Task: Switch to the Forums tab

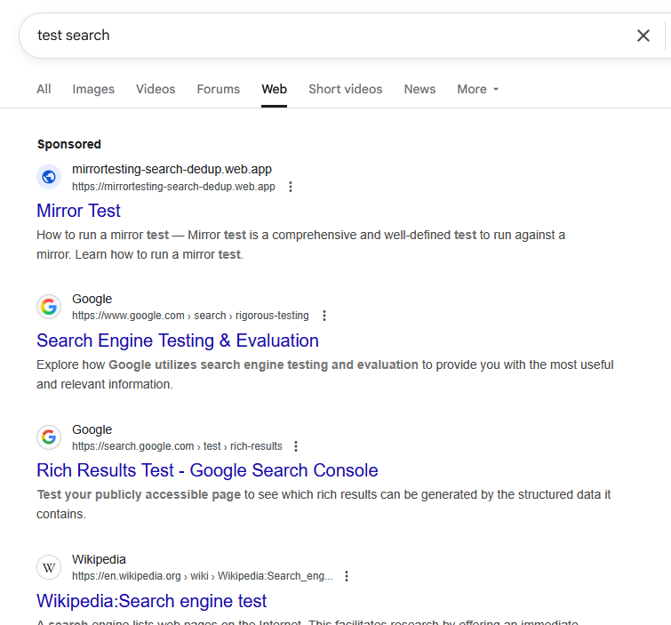Action: point(219,89)
